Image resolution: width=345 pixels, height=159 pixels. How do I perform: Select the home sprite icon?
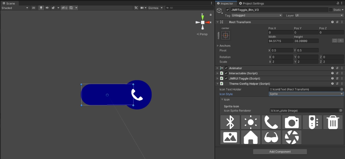click(251, 137)
